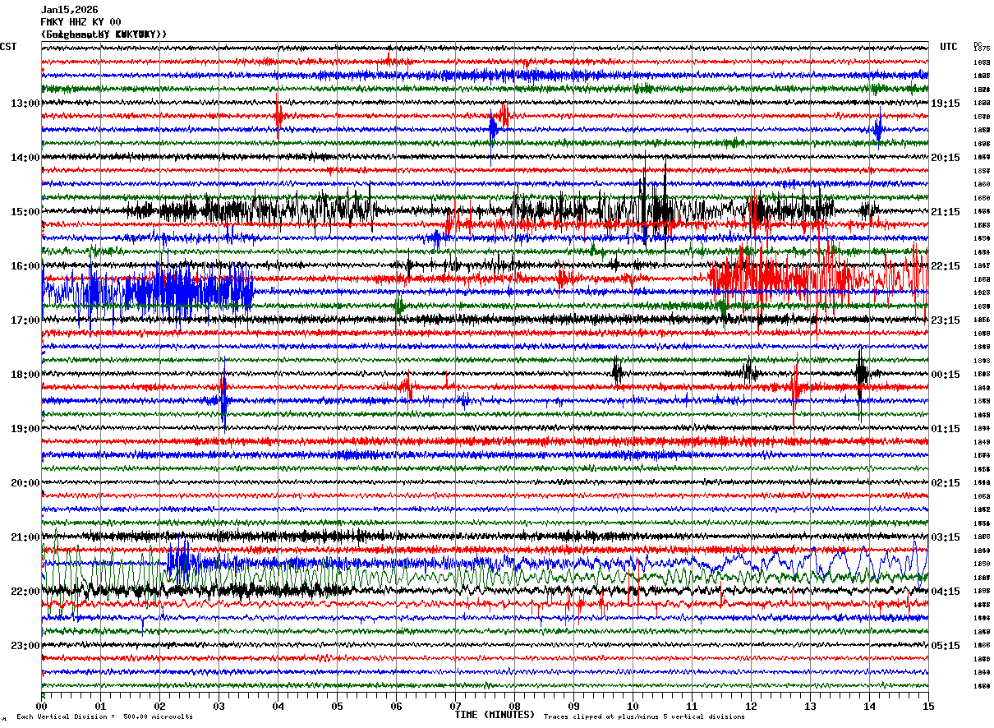Click the 19:15 UTC time label
The width and height of the screenshot is (994, 728).
coord(946,104)
